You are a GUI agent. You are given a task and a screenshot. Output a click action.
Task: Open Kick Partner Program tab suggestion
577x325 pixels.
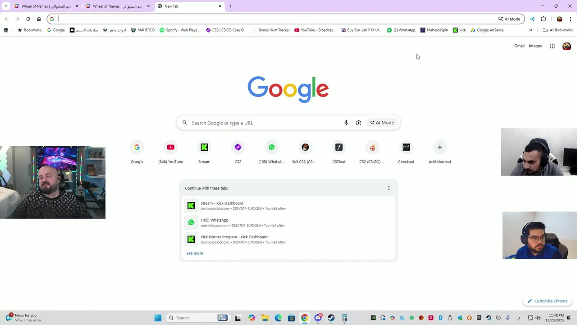point(288,239)
